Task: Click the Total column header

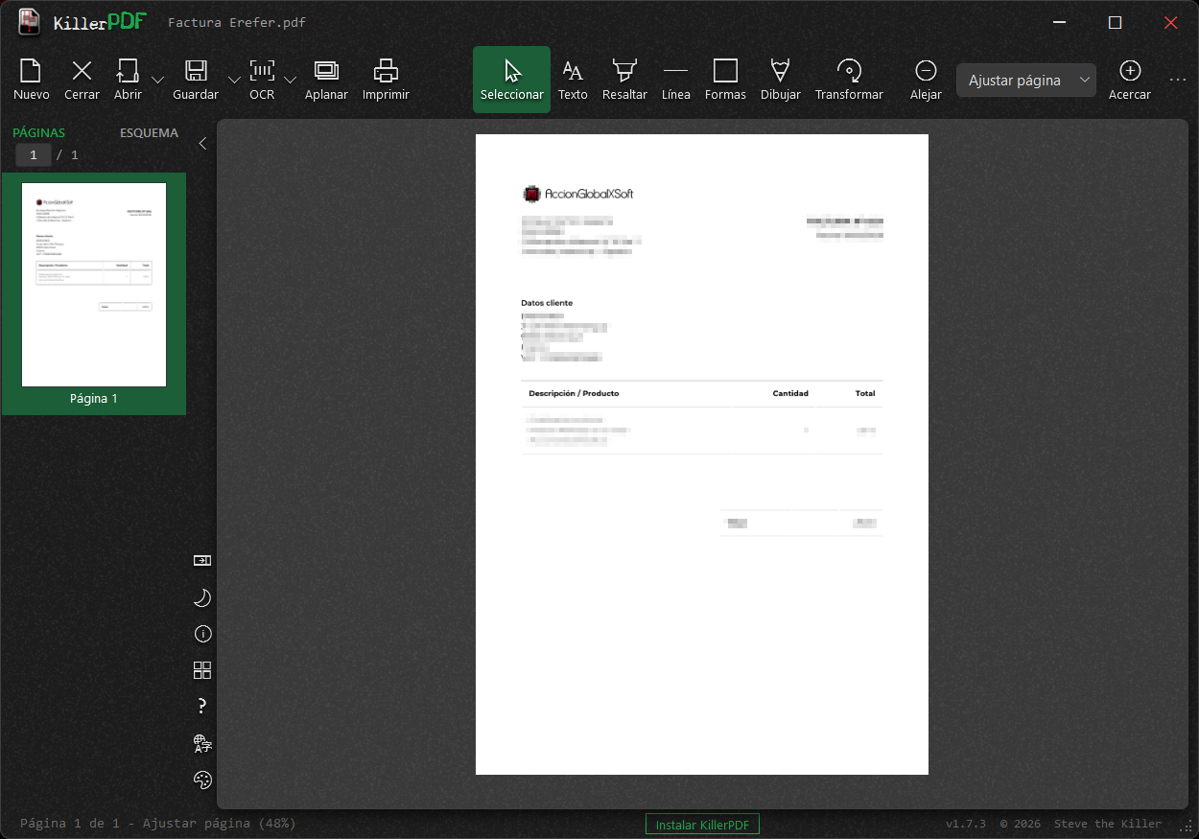Action: click(865, 393)
